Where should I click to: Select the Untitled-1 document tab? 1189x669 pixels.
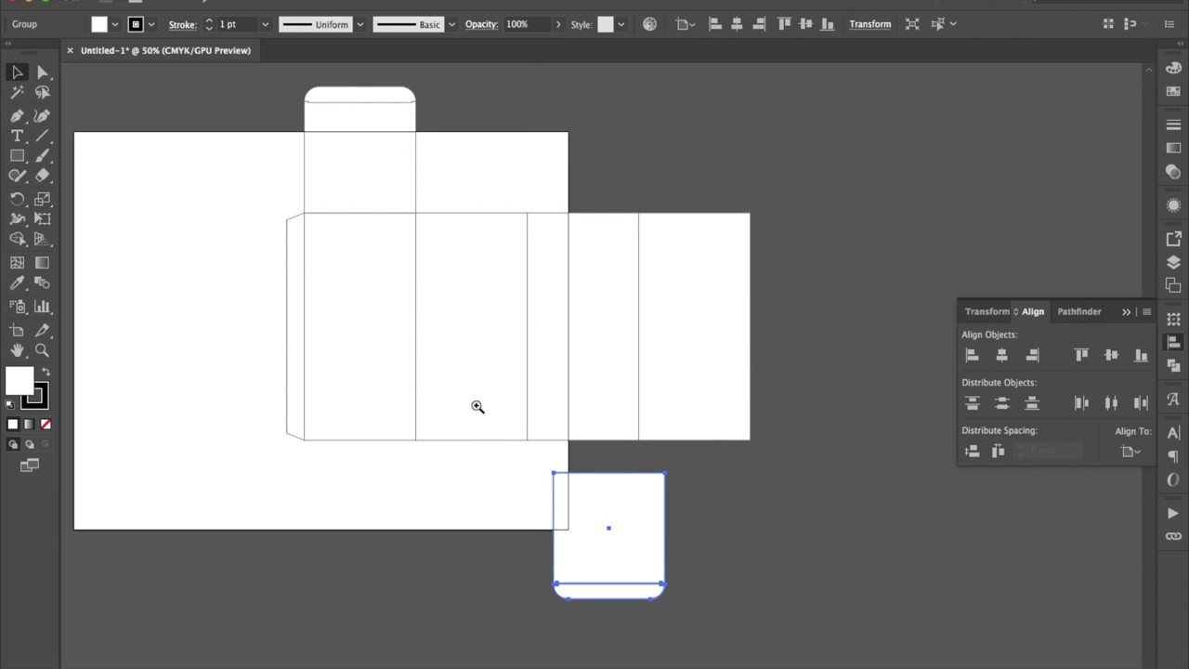pyautogui.click(x=165, y=50)
